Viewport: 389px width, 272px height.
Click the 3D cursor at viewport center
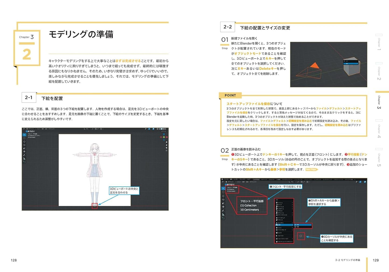301,236
